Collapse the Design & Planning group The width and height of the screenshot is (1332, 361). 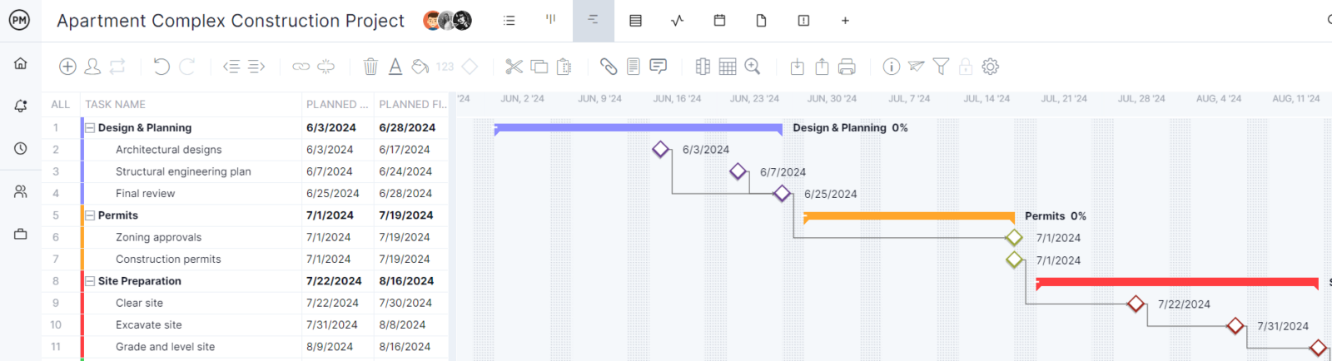(90, 128)
